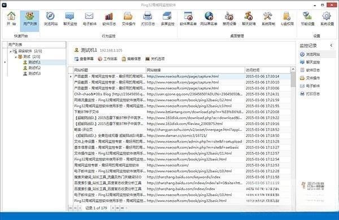Select 测试机1 in the user tree
Screen dimensions: 339x220
coord(32,62)
